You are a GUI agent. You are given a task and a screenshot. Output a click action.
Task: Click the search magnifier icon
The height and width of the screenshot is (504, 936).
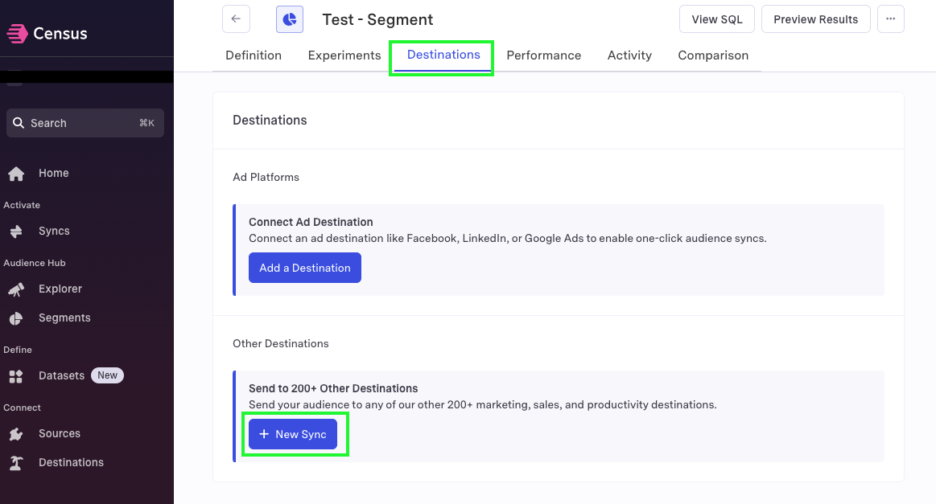19,123
